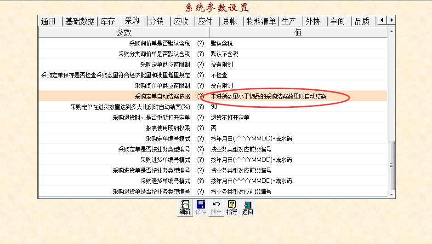
Task: Select the 采购 tab
Action: tap(134, 21)
